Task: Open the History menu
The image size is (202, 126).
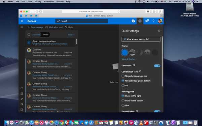Action: click(38, 2)
